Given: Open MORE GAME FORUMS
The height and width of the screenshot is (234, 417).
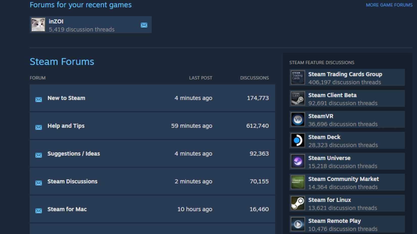Looking at the screenshot, I should 389,5.
